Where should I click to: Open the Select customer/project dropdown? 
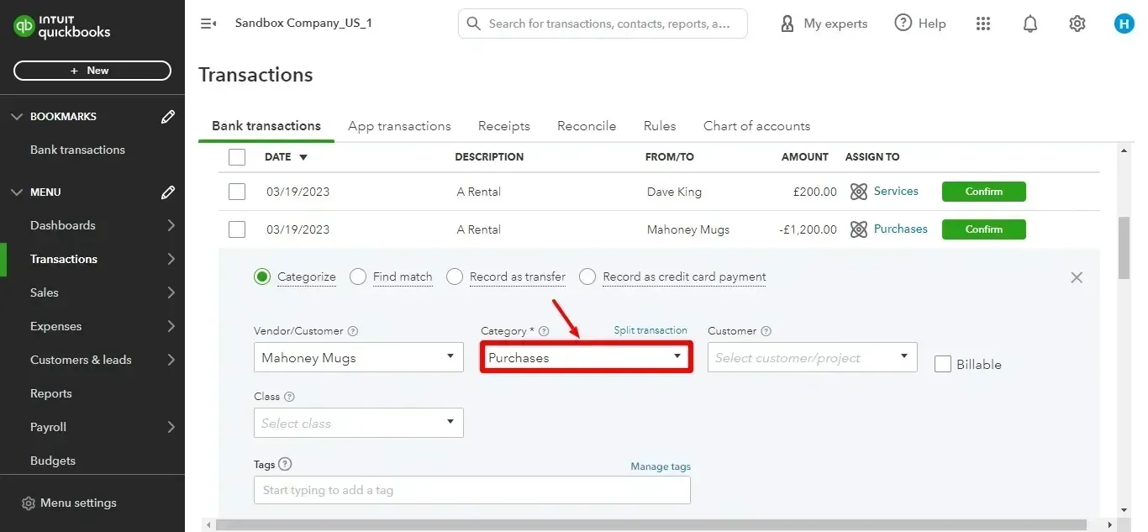coord(813,357)
